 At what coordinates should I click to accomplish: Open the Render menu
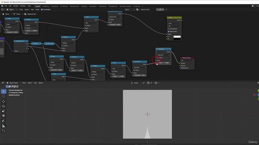click(16, 6)
